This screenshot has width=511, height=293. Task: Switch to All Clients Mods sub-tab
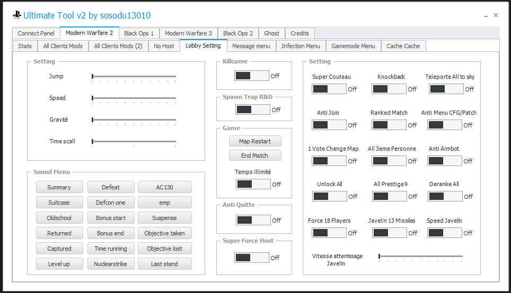pos(63,46)
